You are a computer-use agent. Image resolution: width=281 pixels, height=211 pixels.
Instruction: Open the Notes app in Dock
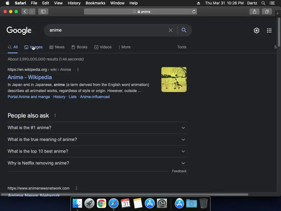(x=138, y=204)
